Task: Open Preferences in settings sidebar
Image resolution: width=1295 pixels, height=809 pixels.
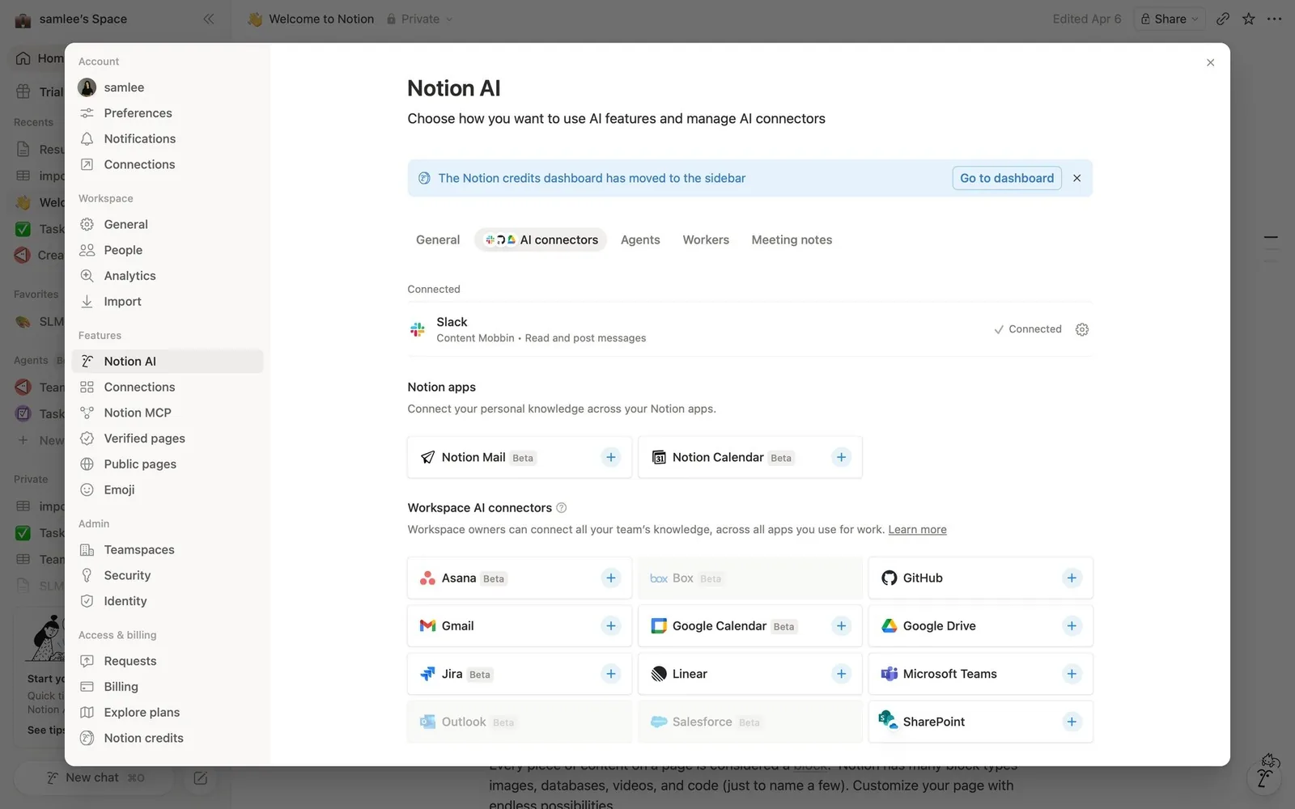Action: [x=168, y=112]
